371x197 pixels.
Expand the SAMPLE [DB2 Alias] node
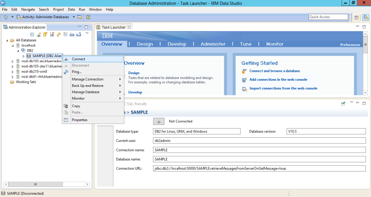coord(23,56)
